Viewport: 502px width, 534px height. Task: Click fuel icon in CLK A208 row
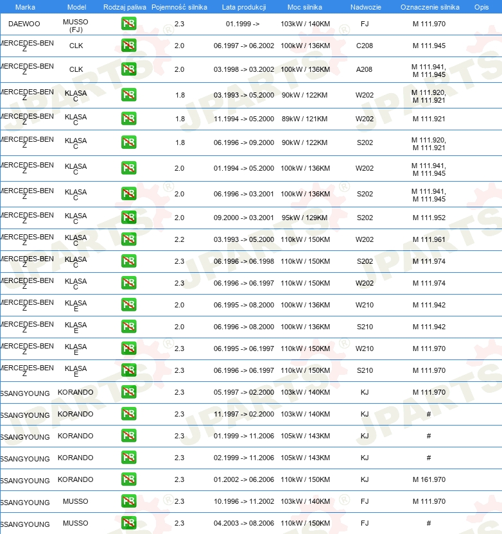point(129,69)
